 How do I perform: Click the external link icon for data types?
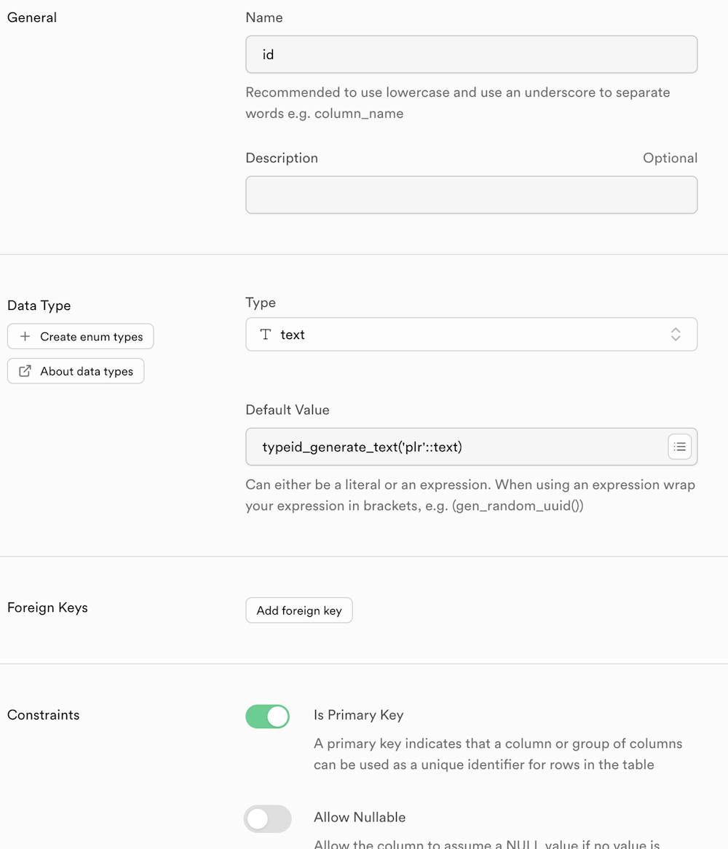pos(25,371)
